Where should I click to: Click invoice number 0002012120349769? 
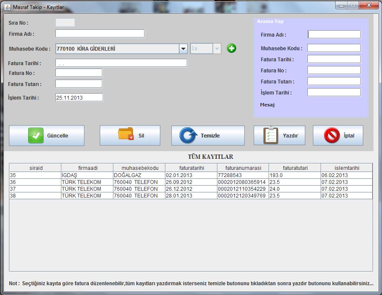[x=243, y=195]
